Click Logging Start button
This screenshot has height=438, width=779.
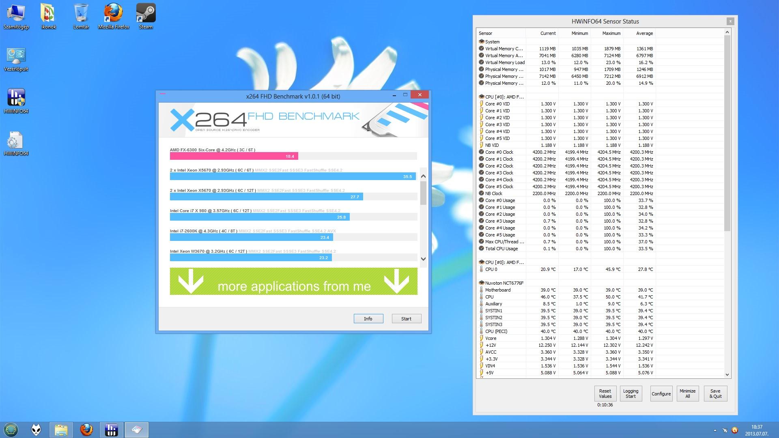631,394
